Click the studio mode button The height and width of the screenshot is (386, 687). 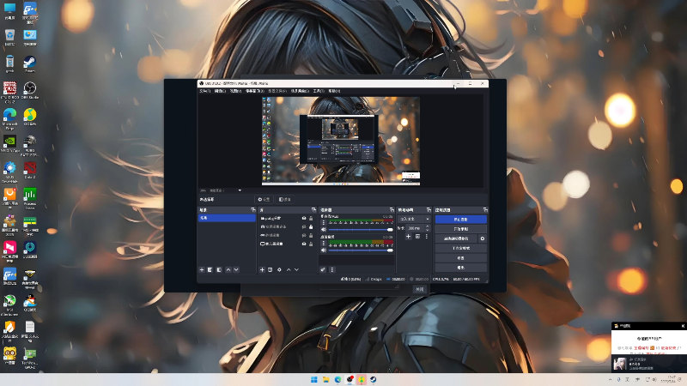coord(460,248)
